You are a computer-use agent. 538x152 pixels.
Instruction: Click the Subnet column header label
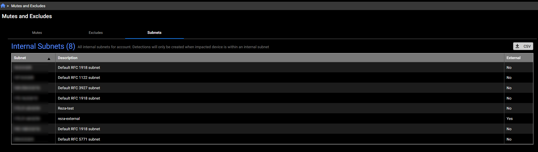pos(20,58)
